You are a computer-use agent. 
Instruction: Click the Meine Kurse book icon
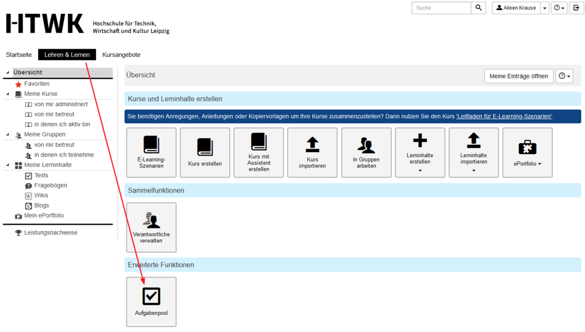point(18,94)
